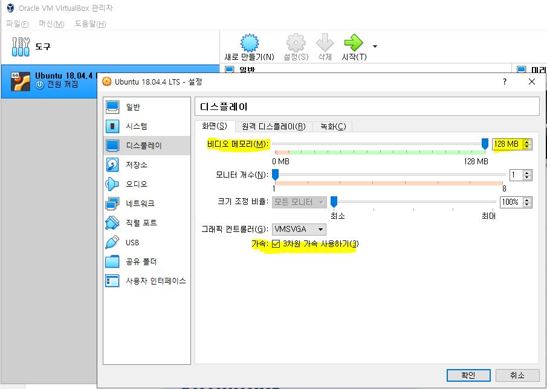The width and height of the screenshot is (547, 389).
Task: Open the 그래픽 컨트롤러 VMSVGA dropdown
Action: point(299,230)
